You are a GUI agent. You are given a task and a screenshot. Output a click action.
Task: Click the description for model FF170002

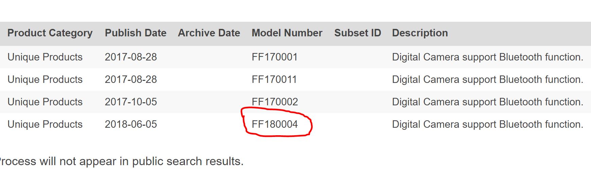[487, 102]
